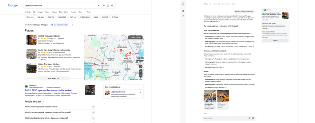Apply the Types filter chip

[96, 17]
